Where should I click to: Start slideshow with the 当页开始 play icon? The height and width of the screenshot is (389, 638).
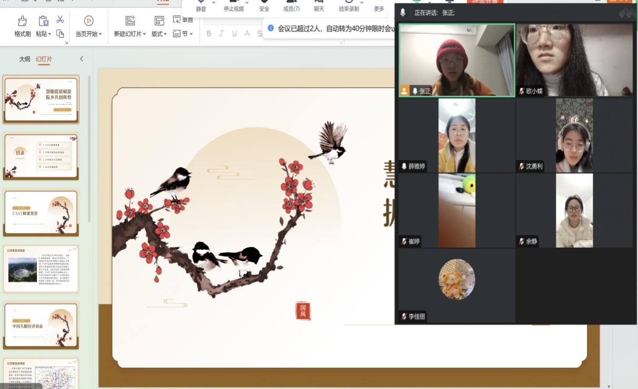point(88,21)
